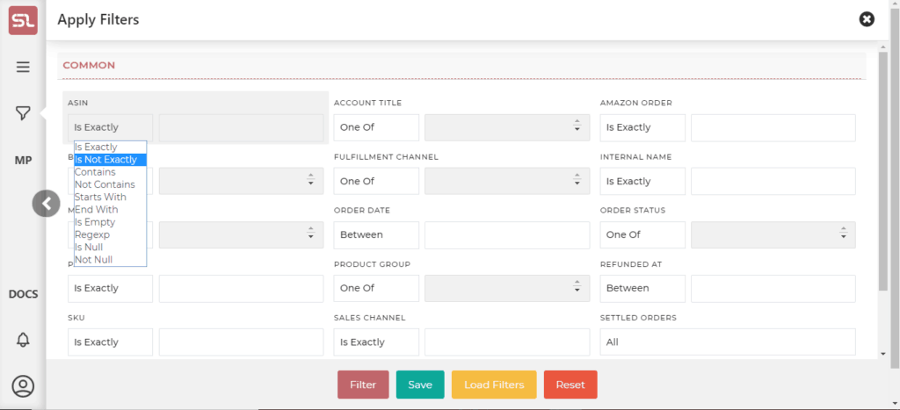This screenshot has width=900, height=410.
Task: Open Internal Name operator dropdown
Action: pos(642,181)
